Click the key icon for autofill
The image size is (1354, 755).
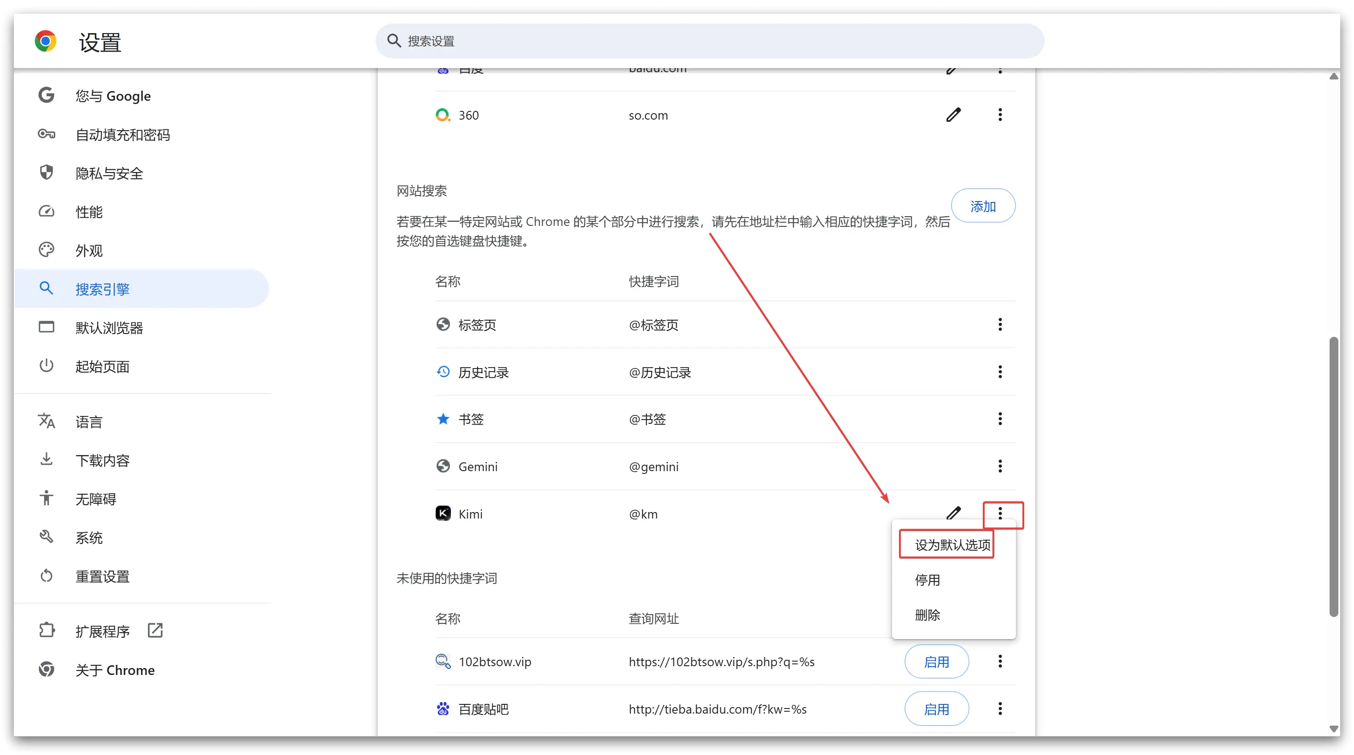46,134
